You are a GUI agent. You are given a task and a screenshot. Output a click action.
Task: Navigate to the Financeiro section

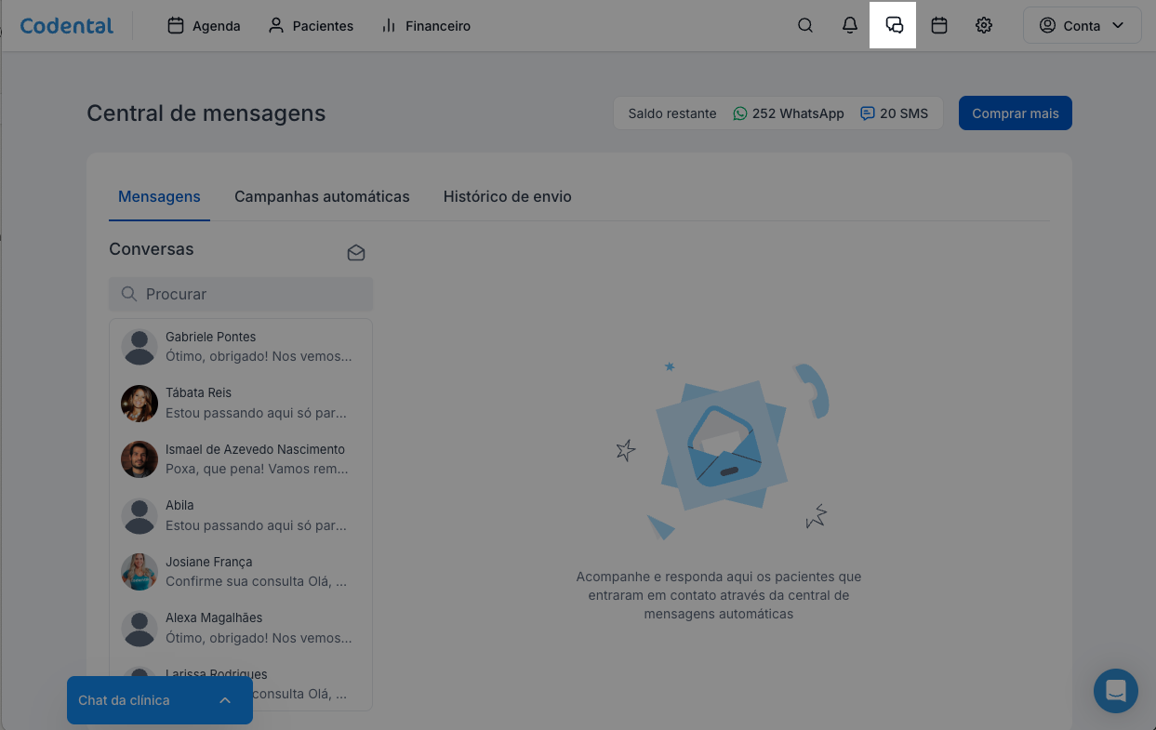click(426, 26)
